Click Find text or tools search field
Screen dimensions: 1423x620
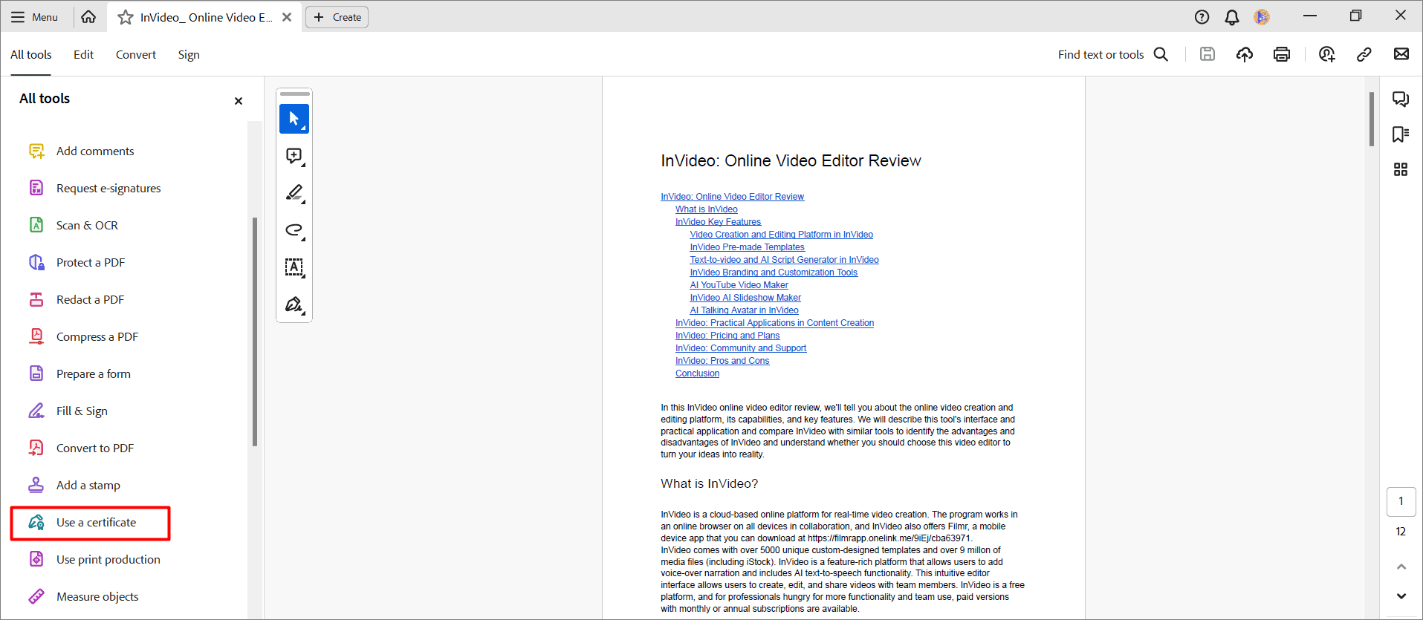(x=1101, y=55)
